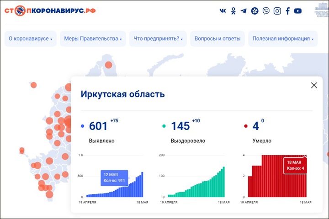Click the Russian Government building logo
This screenshot has height=219, width=329.
tap(321, 11)
